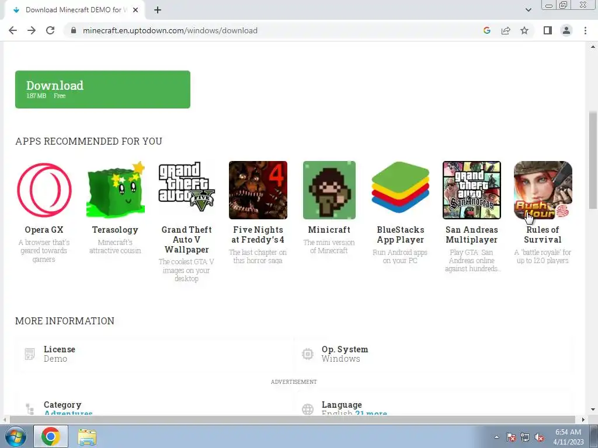The height and width of the screenshot is (448, 598).
Task: Click the Google icon in address bar
Action: [486, 30]
